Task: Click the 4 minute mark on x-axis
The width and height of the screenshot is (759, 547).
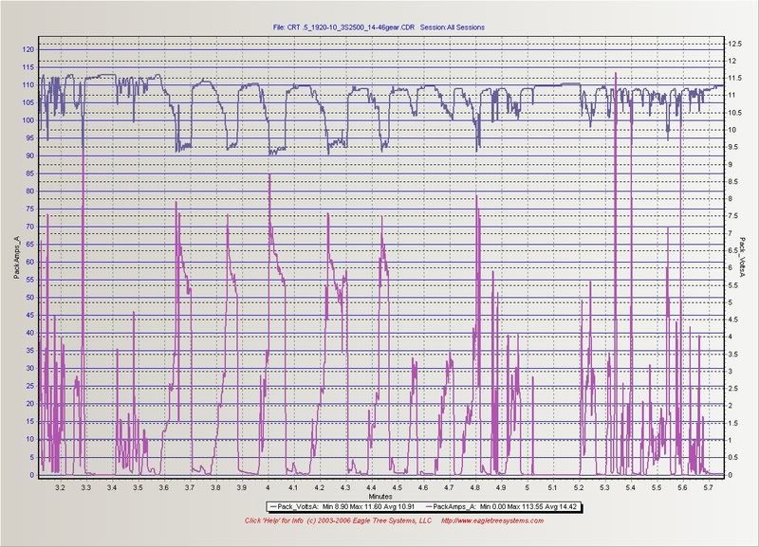Action: (268, 486)
